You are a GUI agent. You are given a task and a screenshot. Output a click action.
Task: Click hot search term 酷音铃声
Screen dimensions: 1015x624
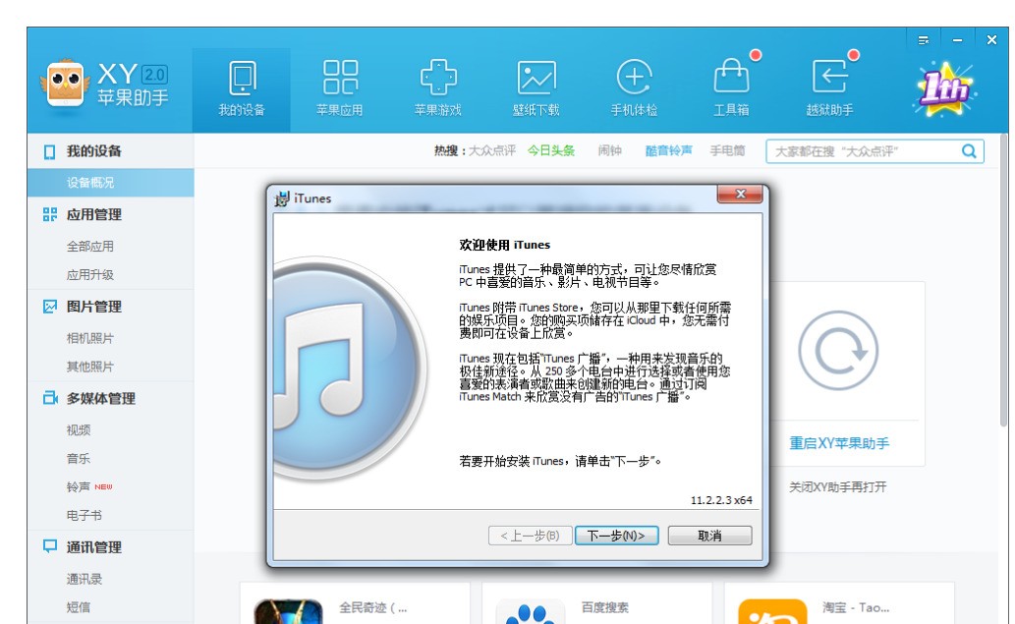pos(669,150)
